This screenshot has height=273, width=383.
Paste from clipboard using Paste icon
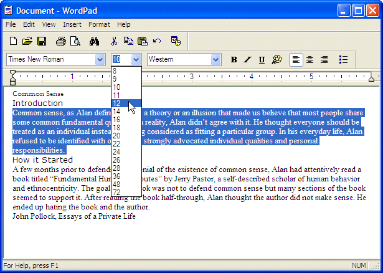143,41
